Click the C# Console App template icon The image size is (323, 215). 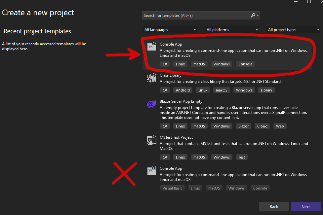point(151,47)
